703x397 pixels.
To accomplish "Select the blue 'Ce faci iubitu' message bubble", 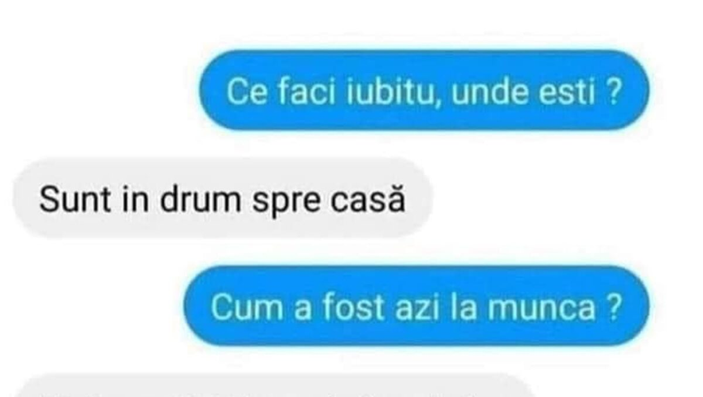I will (424, 90).
